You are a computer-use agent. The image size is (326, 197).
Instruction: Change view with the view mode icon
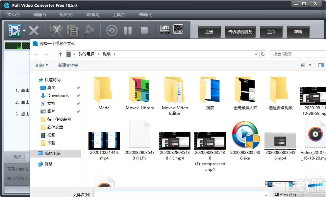303,65
